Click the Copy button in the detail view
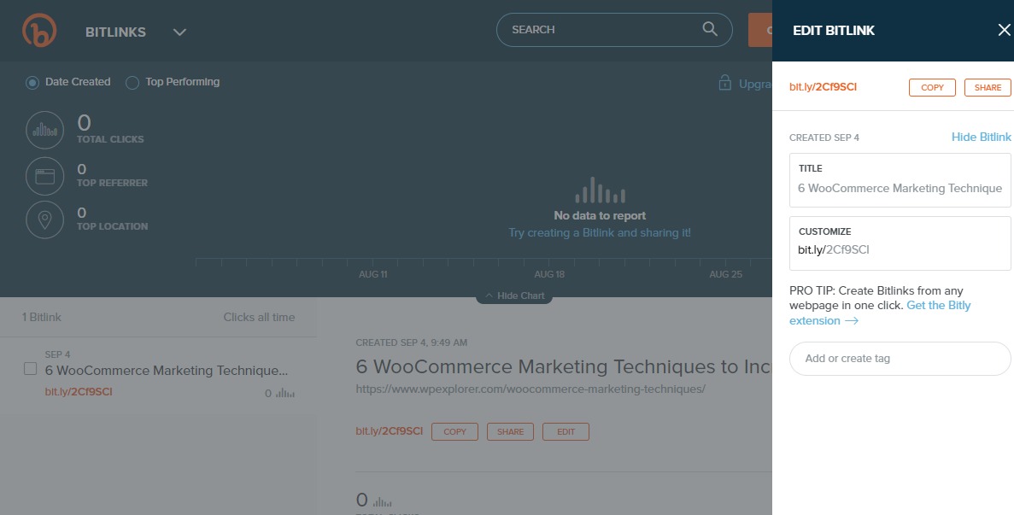The image size is (1014, 515). [x=454, y=431]
